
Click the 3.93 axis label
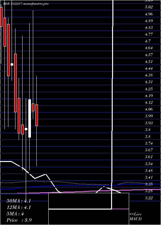click(149, 123)
